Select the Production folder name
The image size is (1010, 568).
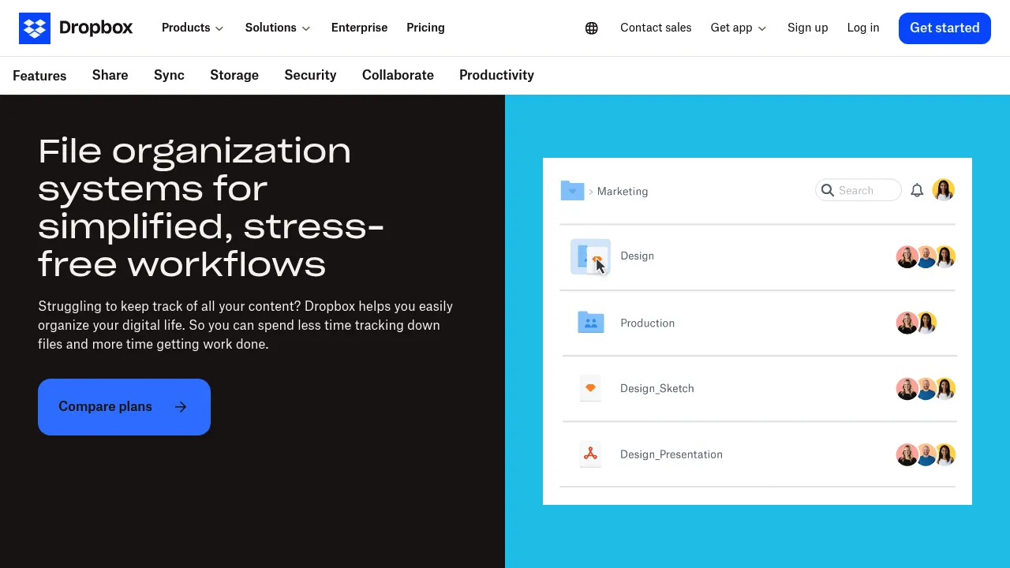click(648, 323)
